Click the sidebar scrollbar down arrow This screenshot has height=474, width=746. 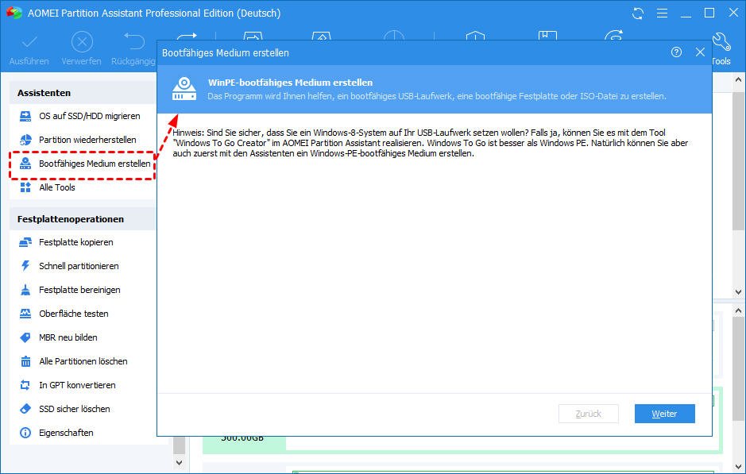pyautogui.click(x=180, y=463)
